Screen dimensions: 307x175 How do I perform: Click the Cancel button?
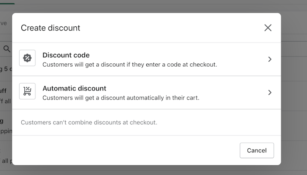click(257, 150)
